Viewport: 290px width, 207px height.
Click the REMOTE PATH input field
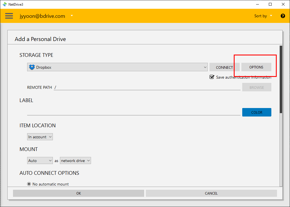point(147,87)
